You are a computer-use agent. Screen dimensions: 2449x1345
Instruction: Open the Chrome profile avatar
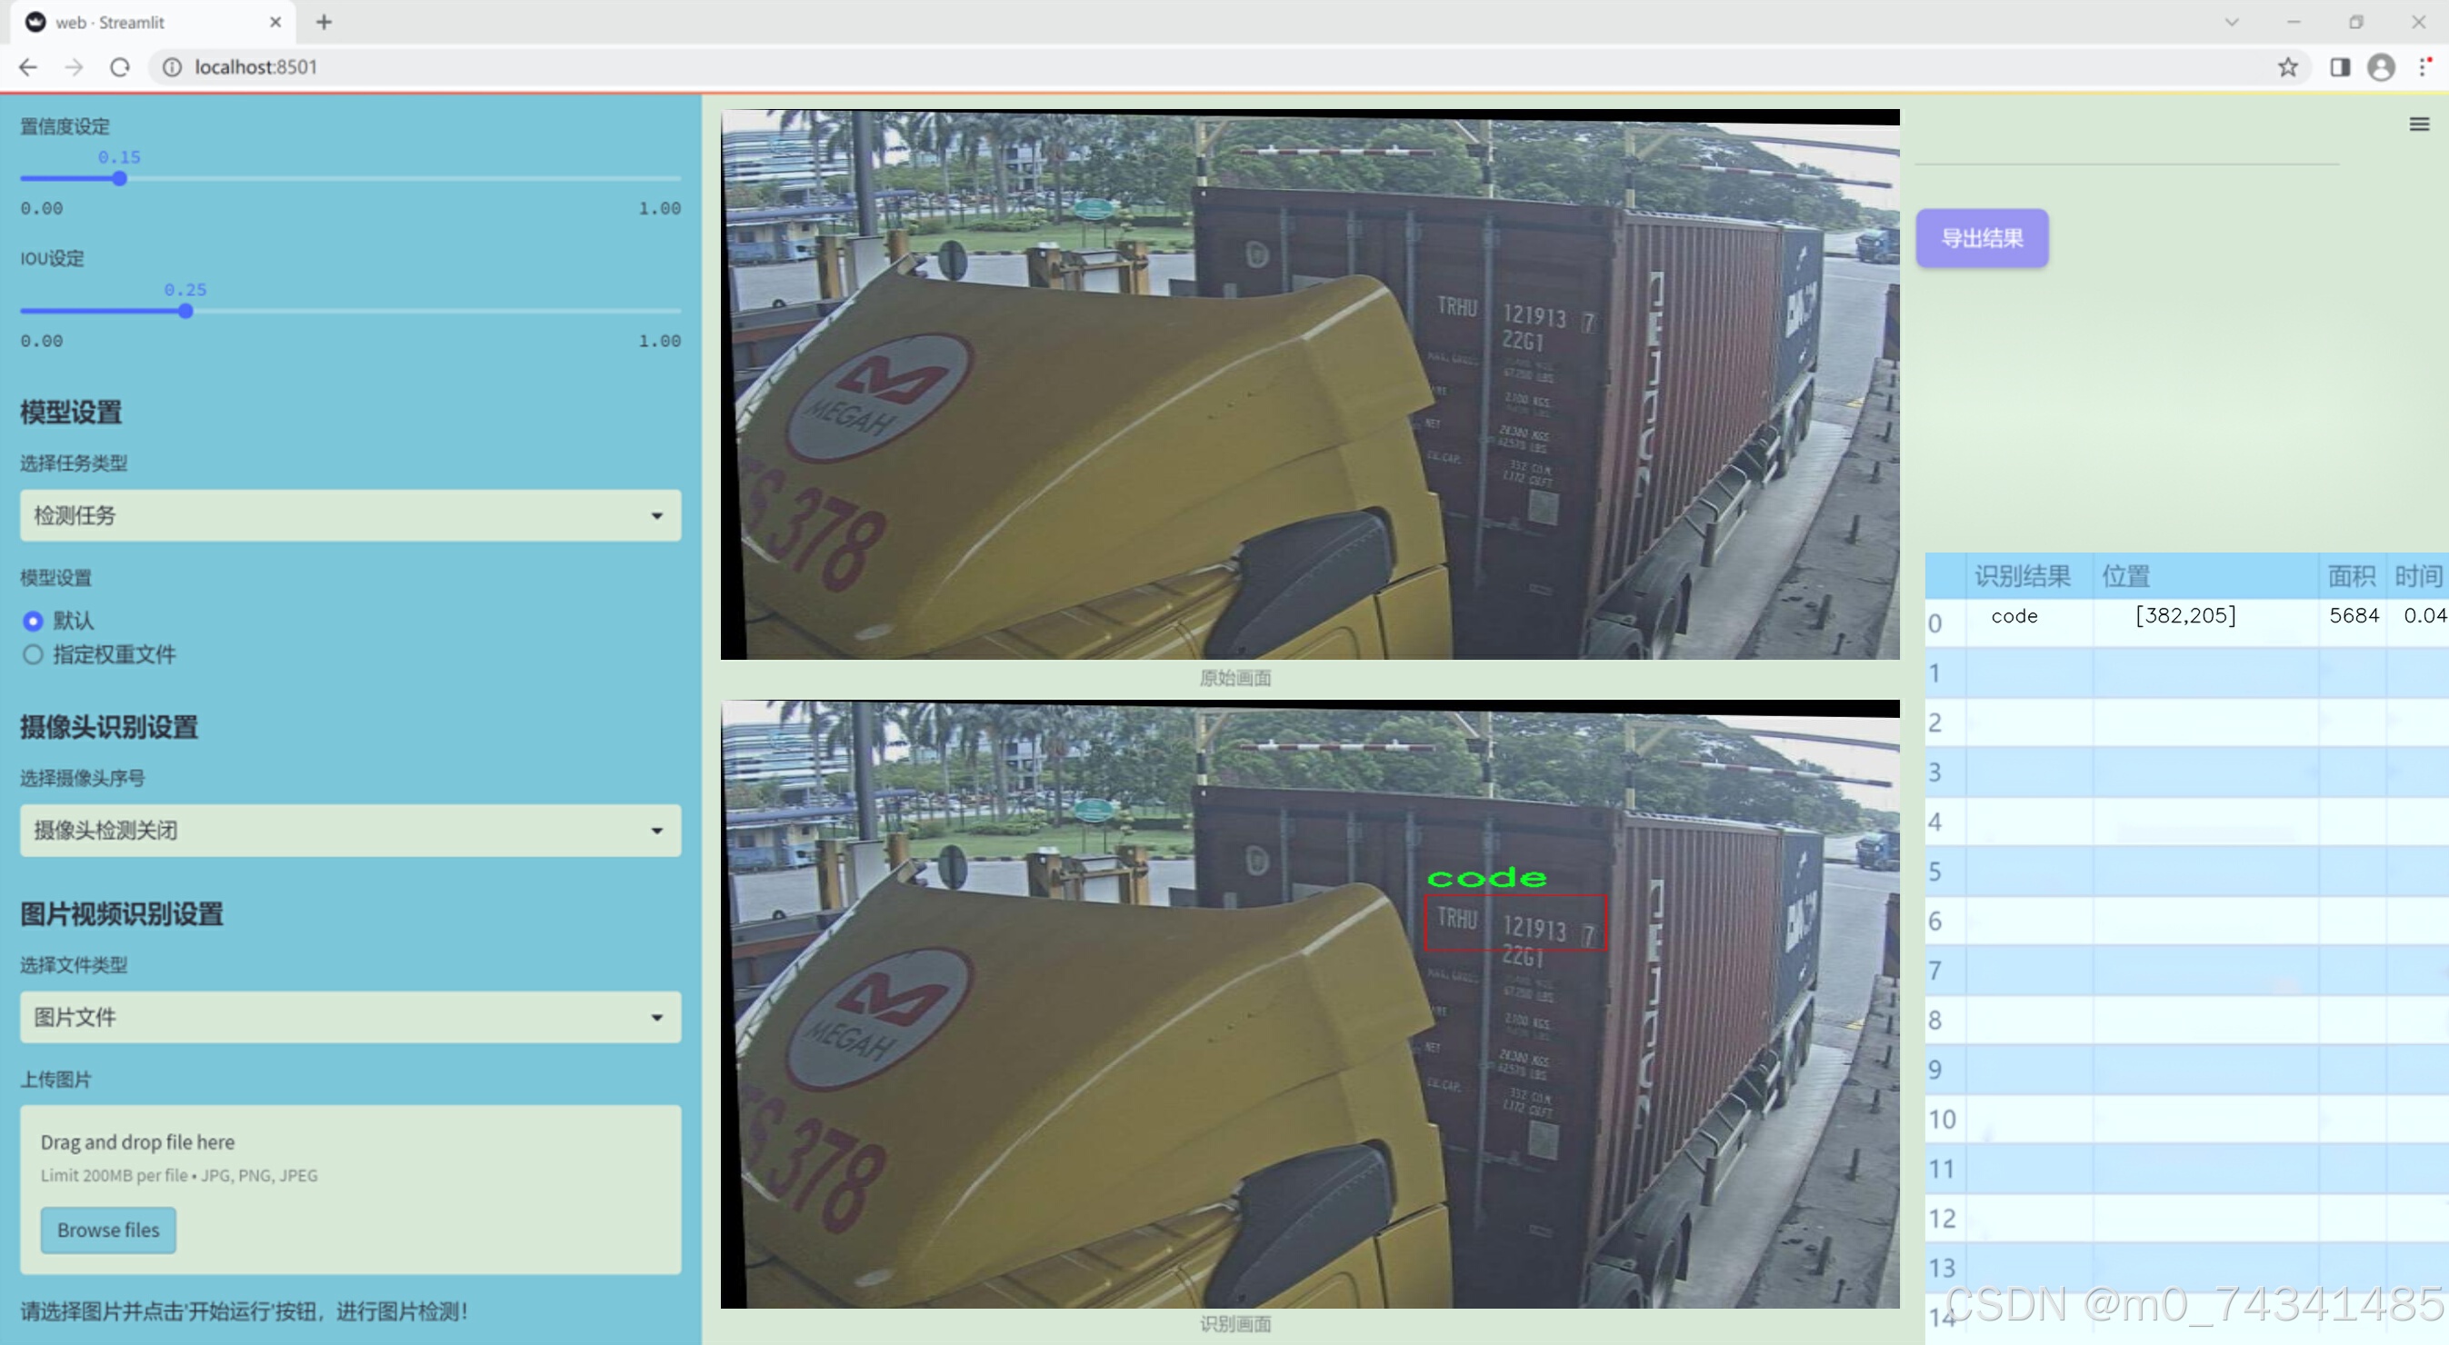tap(2381, 67)
